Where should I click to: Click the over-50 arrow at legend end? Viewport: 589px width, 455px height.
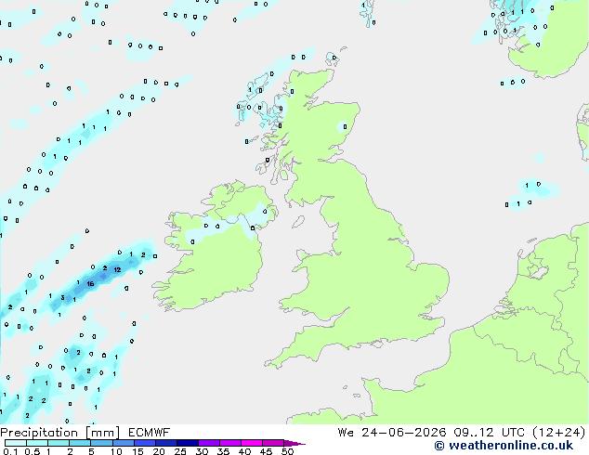click(x=294, y=443)
